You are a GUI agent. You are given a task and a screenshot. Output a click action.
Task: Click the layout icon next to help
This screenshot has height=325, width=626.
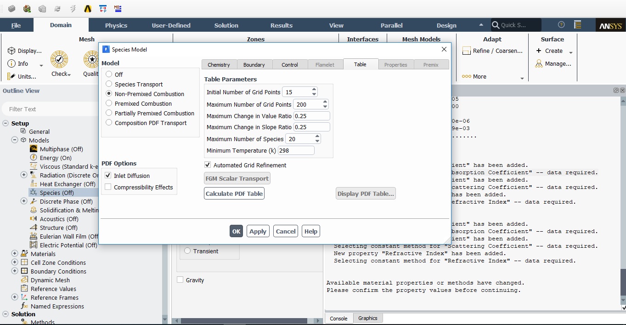[578, 25]
